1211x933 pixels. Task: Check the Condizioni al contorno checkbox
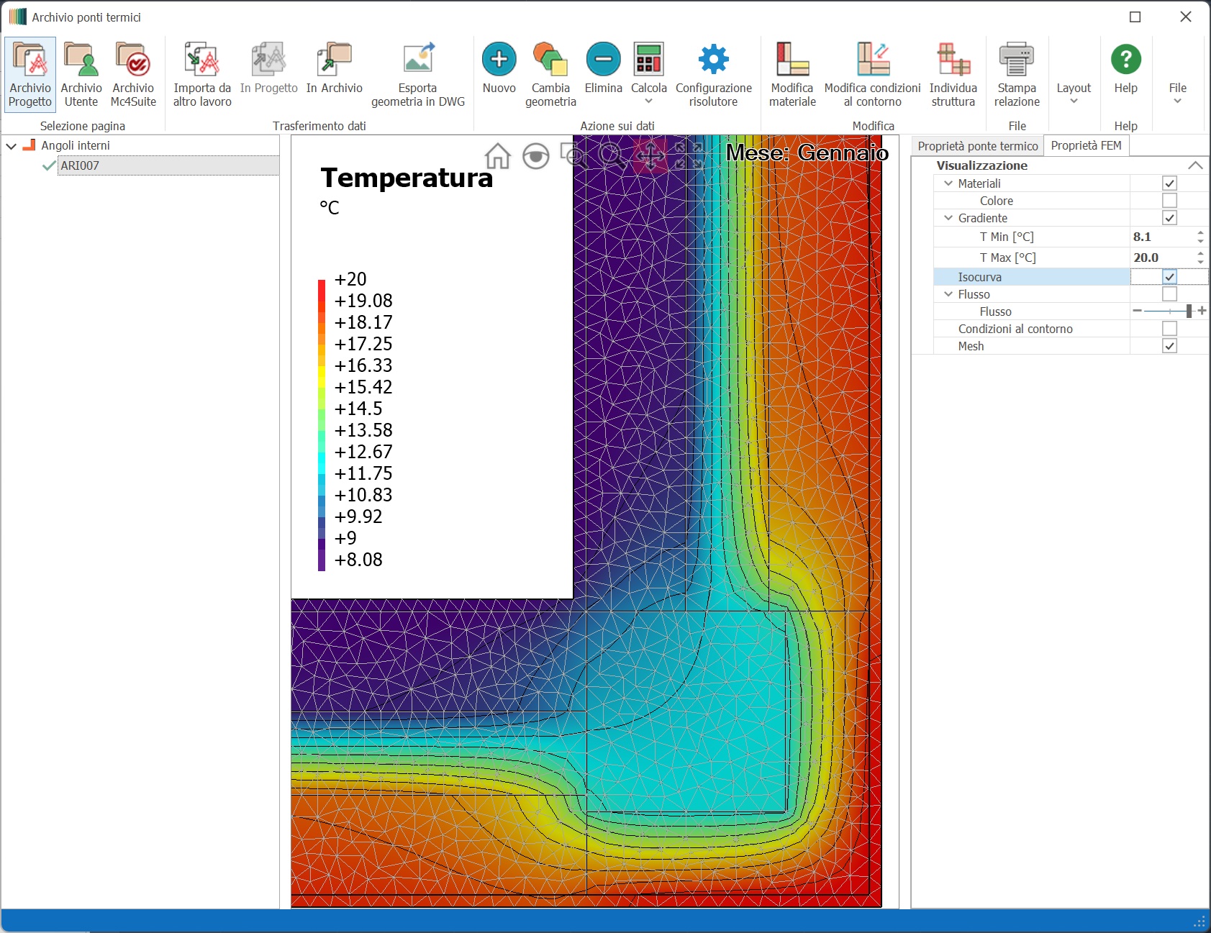pos(1169,329)
